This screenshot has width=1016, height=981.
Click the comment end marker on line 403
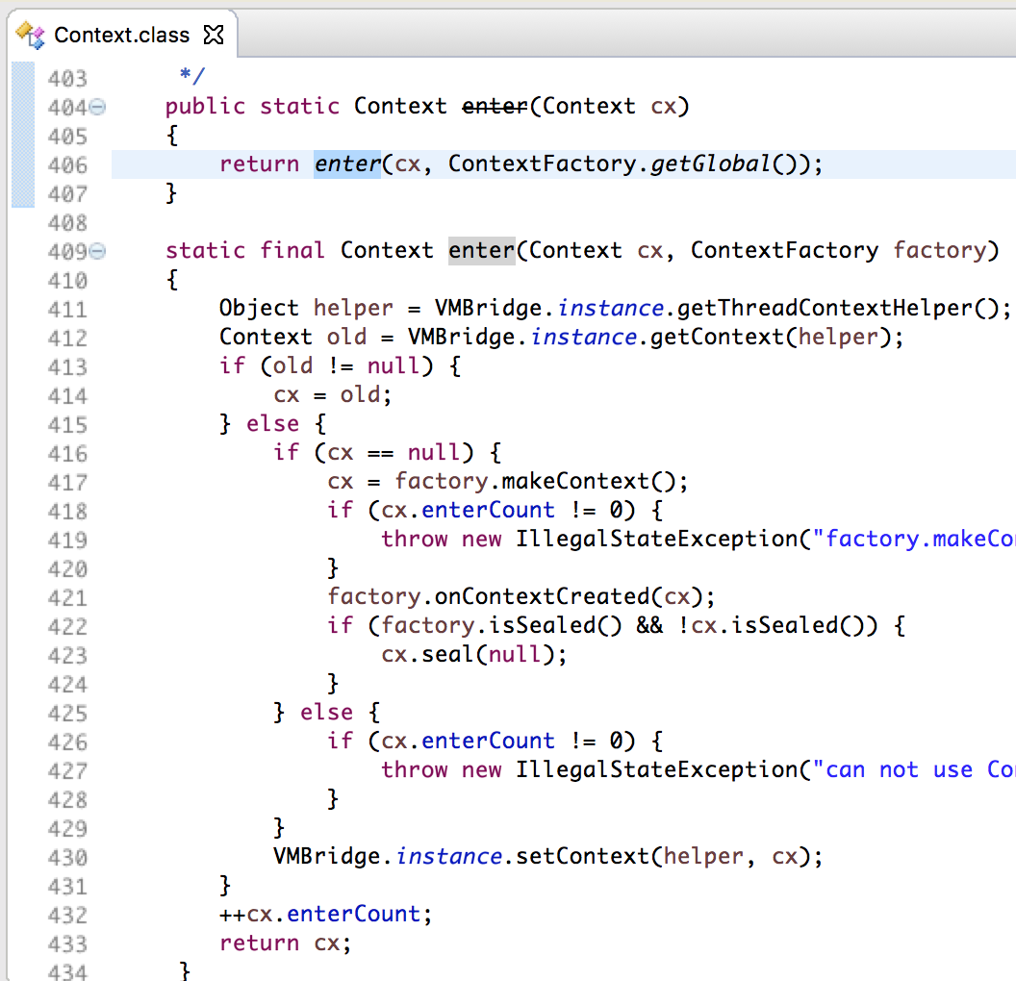(192, 76)
